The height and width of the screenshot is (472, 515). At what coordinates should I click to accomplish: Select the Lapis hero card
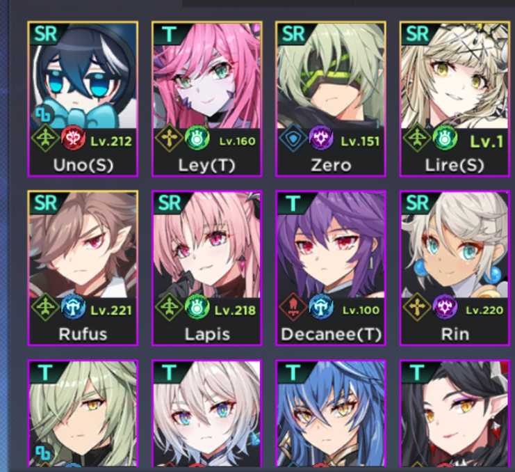pos(207,268)
